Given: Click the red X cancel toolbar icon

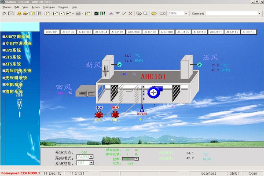Looking at the screenshot, I should [131, 14].
